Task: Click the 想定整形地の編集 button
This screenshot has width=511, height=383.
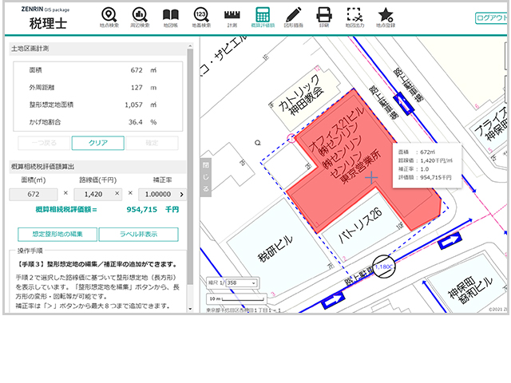Action: pos(57,234)
